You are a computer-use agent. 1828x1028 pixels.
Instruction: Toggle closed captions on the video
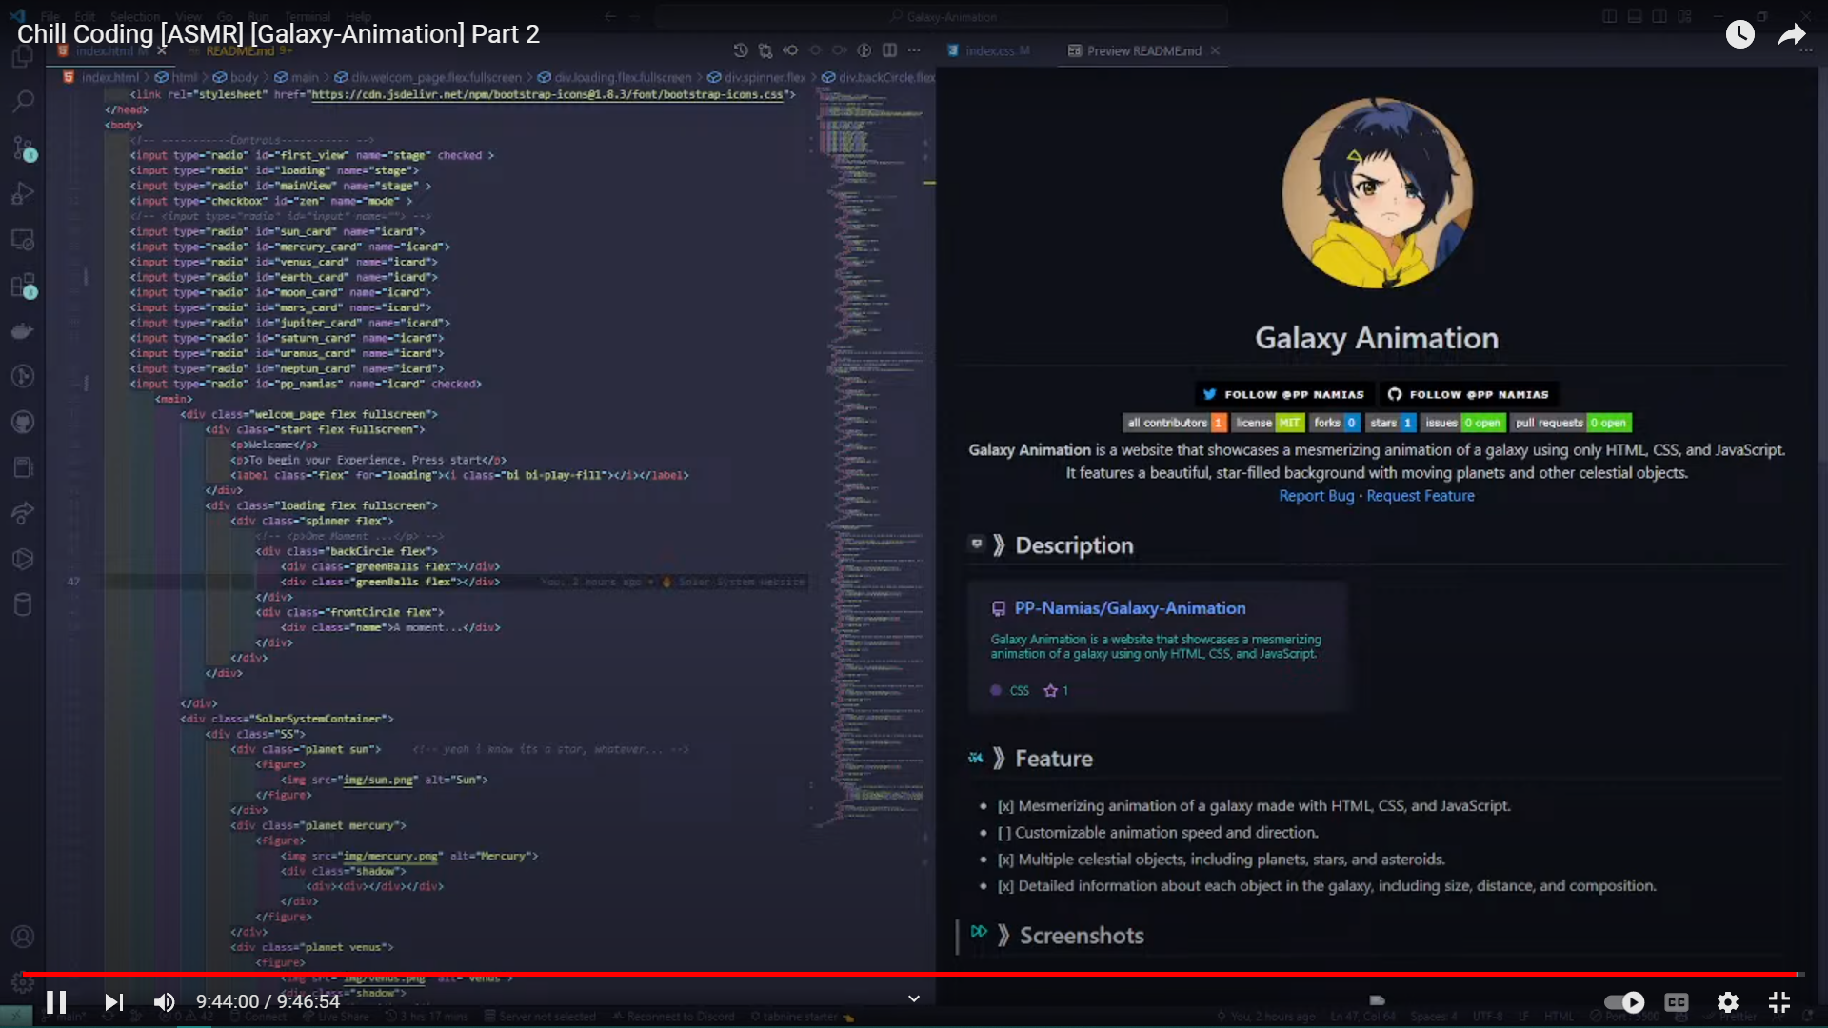[1677, 1002]
